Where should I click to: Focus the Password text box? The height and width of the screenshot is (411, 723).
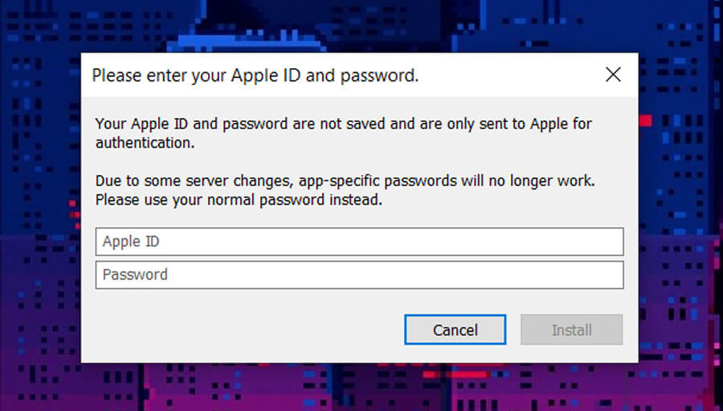[x=359, y=275]
